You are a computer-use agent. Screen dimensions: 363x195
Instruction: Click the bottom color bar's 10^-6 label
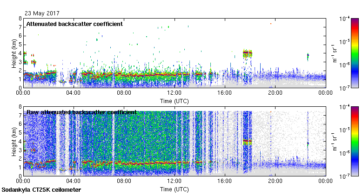coord(344,153)
